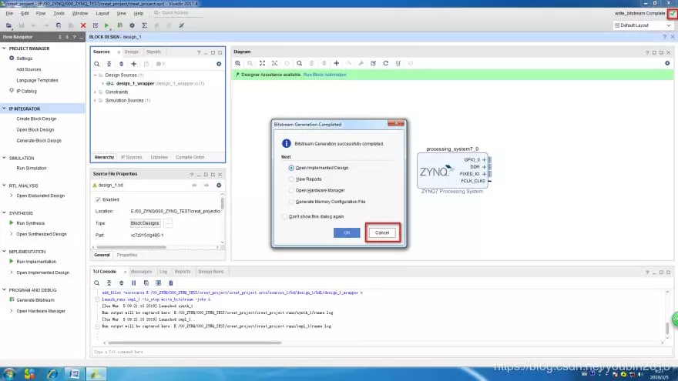Select Generate Memory Configuration File option
Image resolution: width=678 pixels, height=381 pixels.
pos(291,202)
